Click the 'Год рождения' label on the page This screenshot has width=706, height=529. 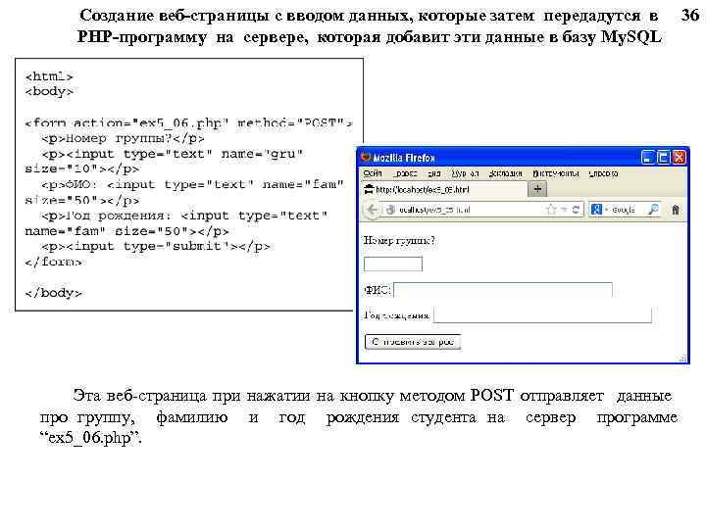point(397,315)
